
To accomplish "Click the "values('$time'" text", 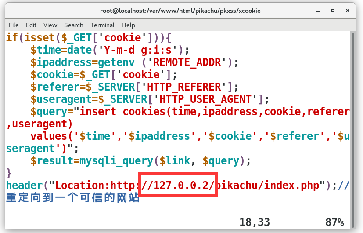I will [x=73, y=136].
